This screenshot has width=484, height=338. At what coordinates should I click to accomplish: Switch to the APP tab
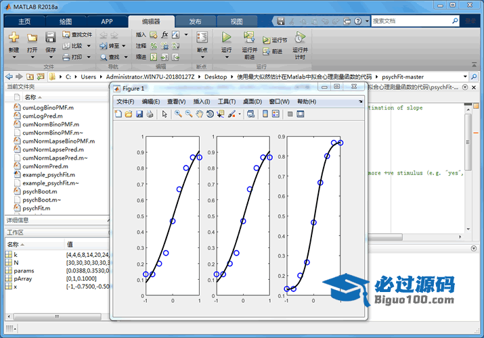(107, 22)
